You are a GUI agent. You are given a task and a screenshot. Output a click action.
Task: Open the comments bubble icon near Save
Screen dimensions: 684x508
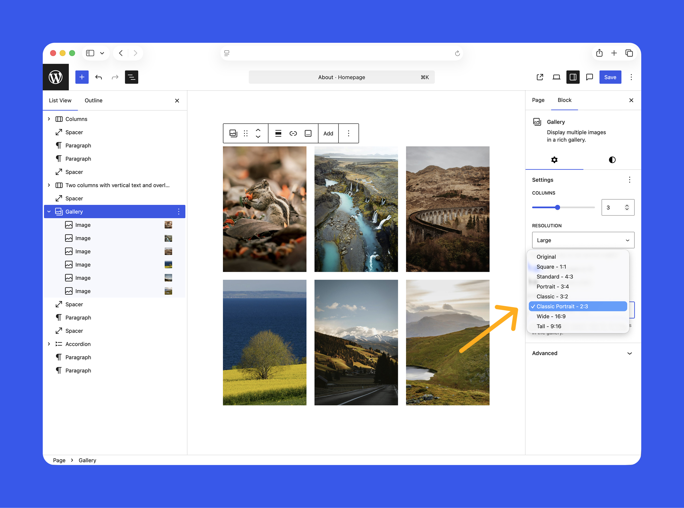(x=589, y=77)
